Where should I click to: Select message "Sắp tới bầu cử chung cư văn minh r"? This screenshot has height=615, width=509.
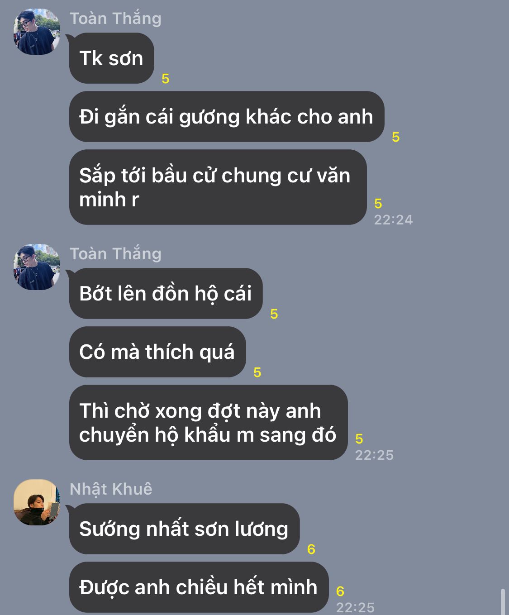click(x=218, y=187)
